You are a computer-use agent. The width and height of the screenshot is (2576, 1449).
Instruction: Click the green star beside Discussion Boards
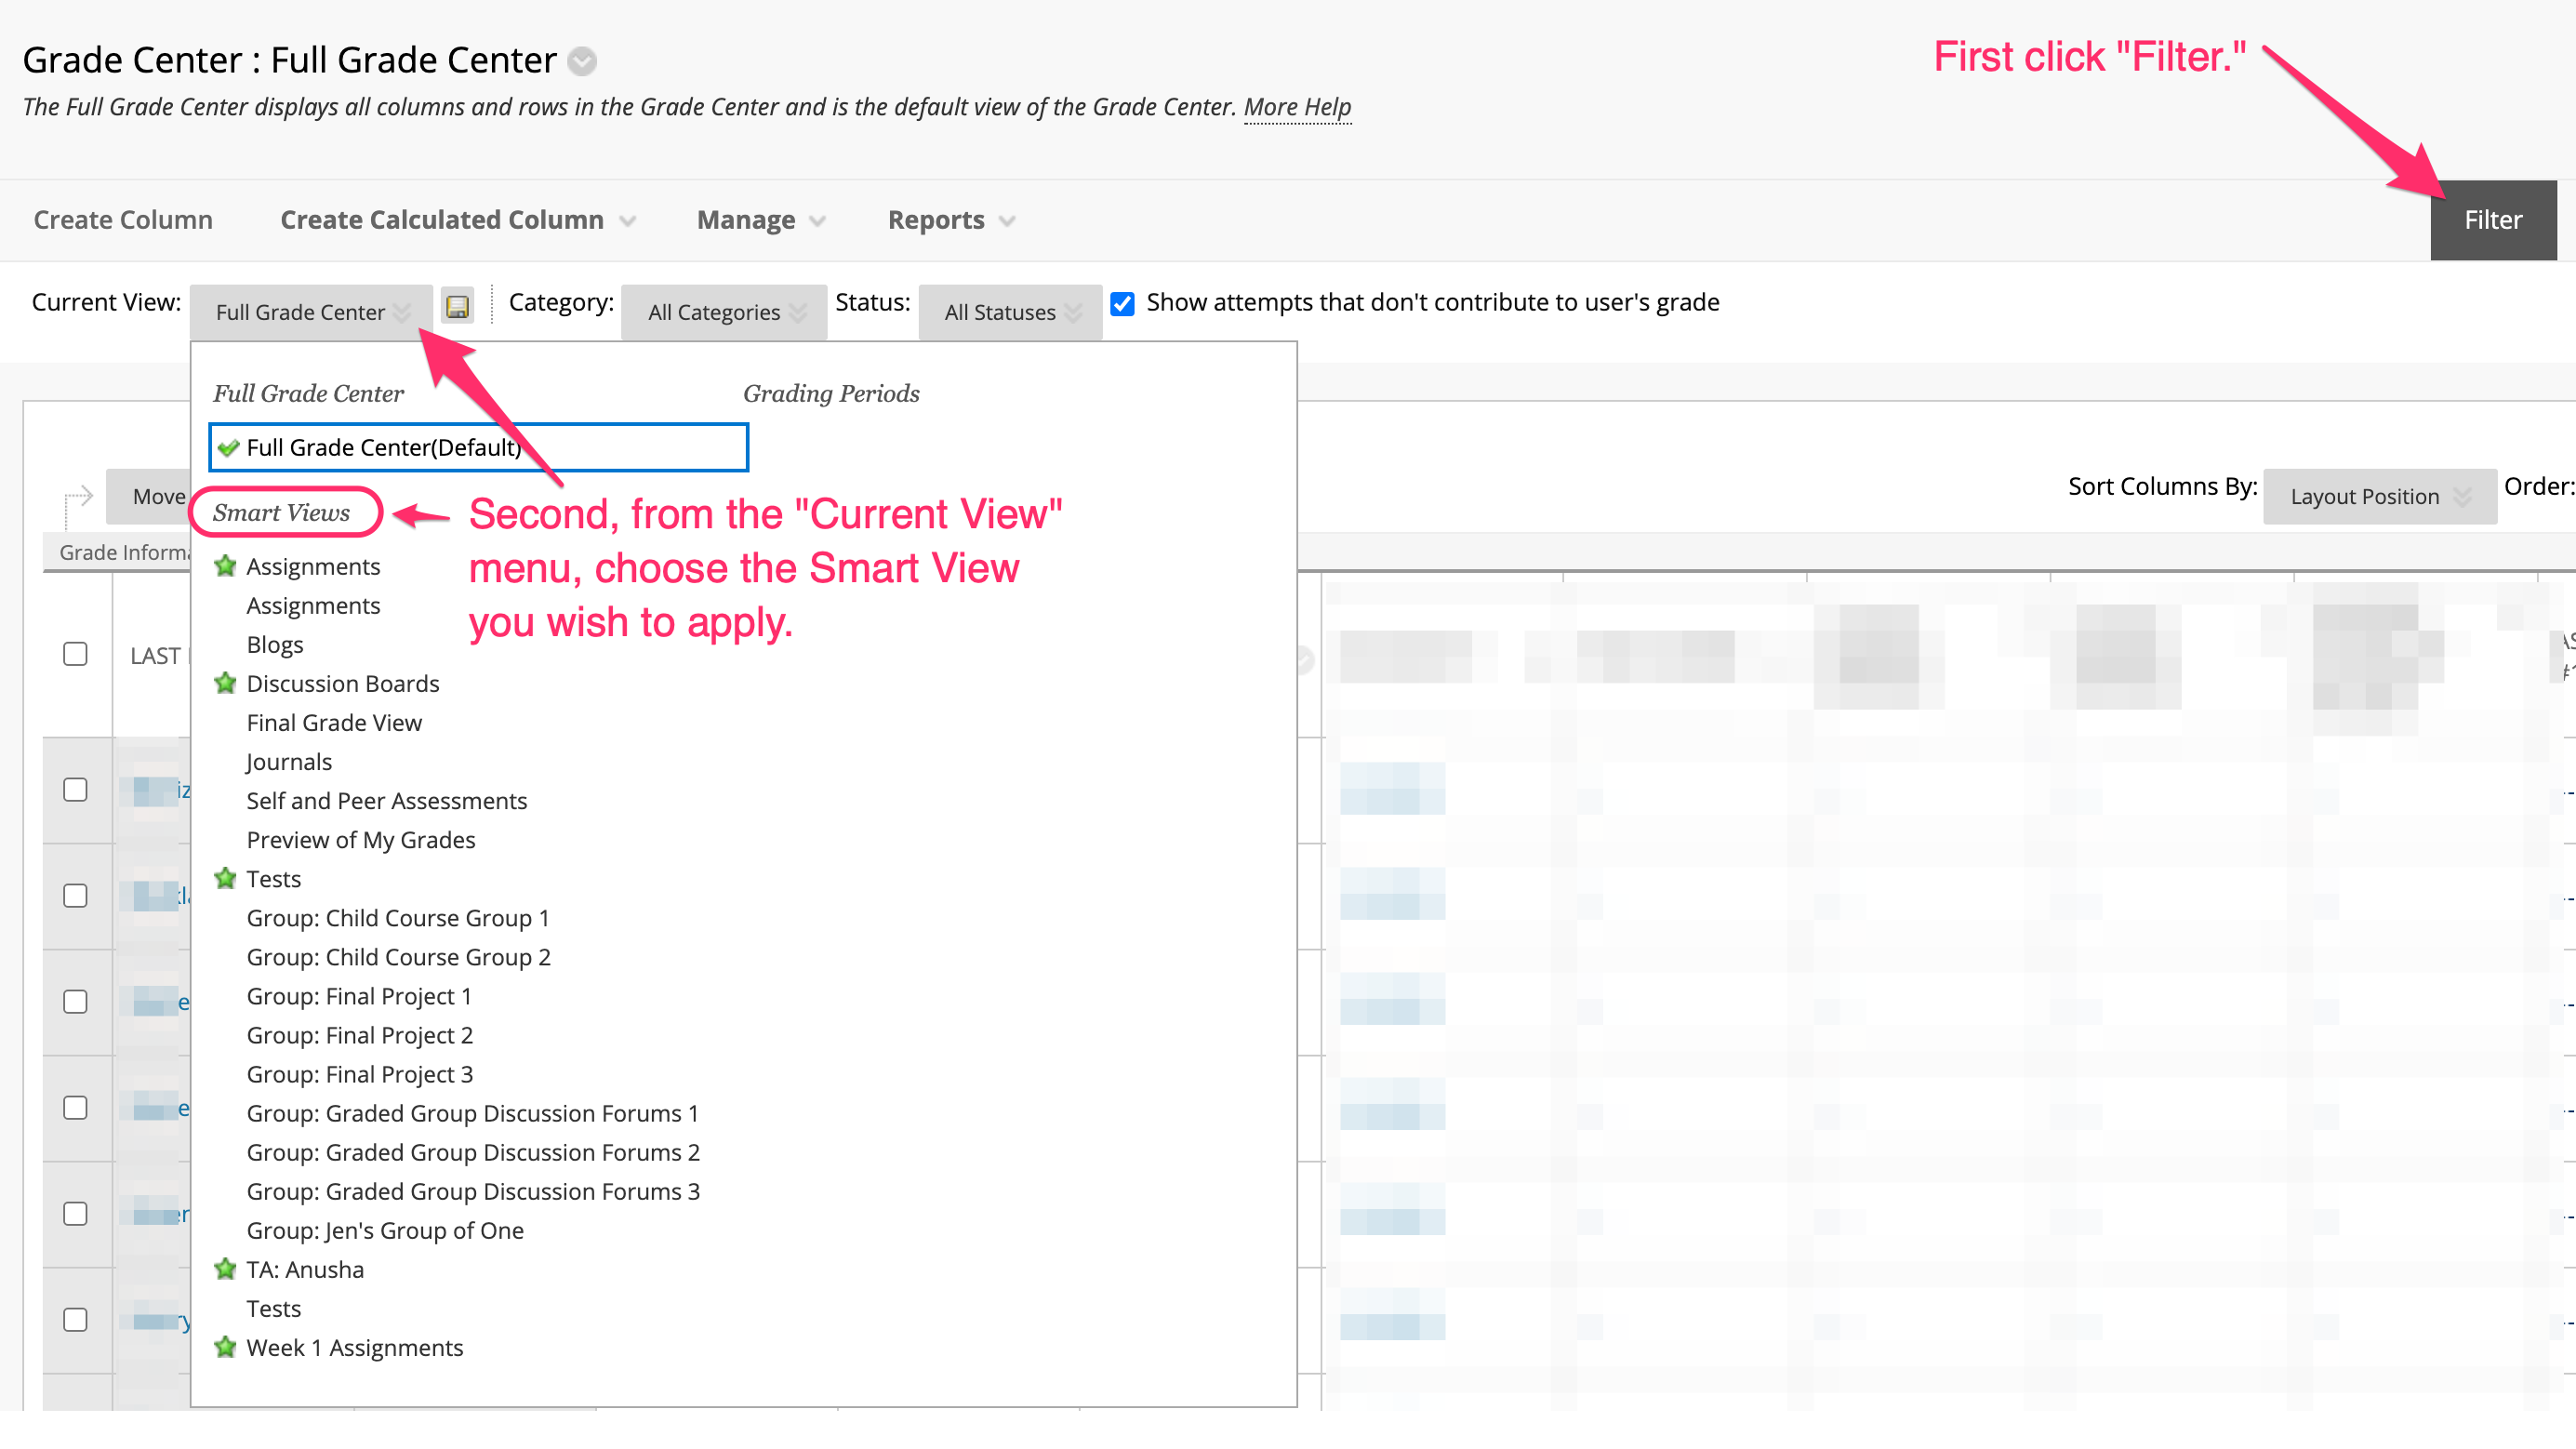pyautogui.click(x=226, y=684)
